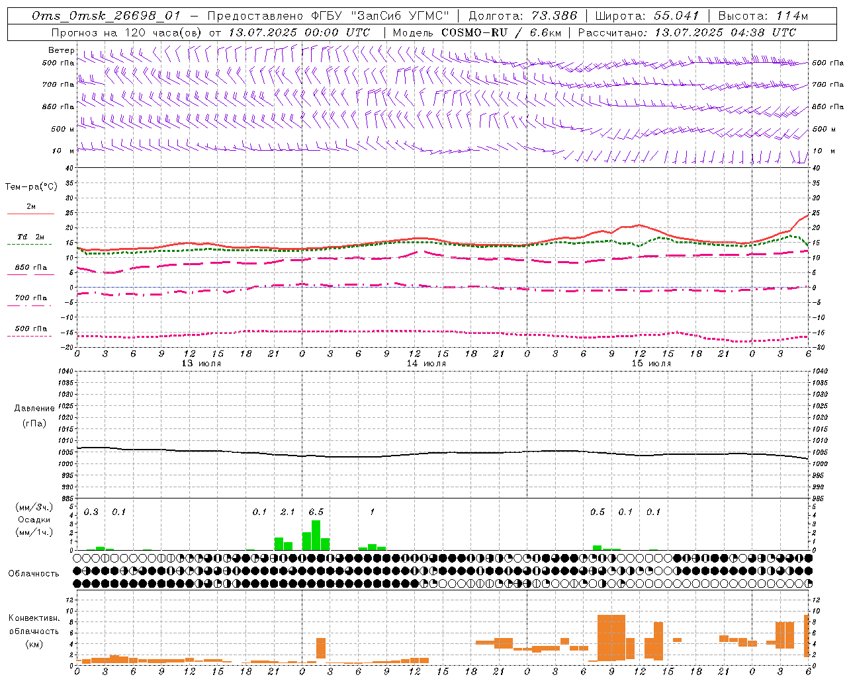Viewport: 847px width, 677px height.
Task: Click the station title Oms_Omsk_26698_01
Action: pos(106,16)
